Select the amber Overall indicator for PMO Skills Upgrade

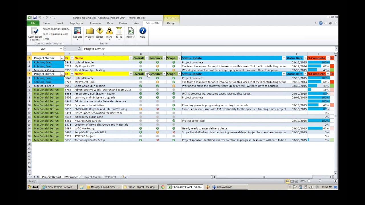[x=141, y=109]
